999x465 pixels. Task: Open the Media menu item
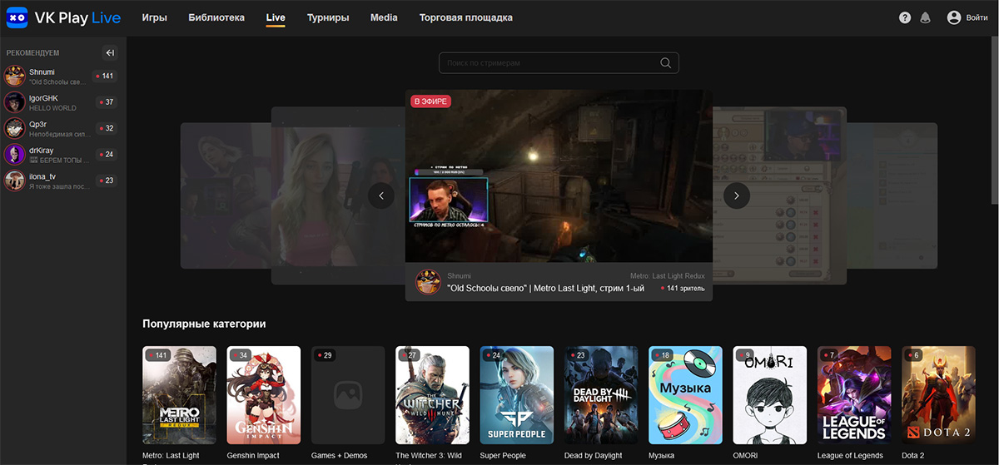384,17
